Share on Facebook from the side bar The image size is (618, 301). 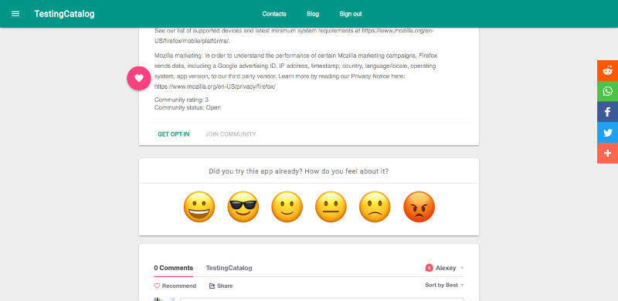(x=607, y=111)
